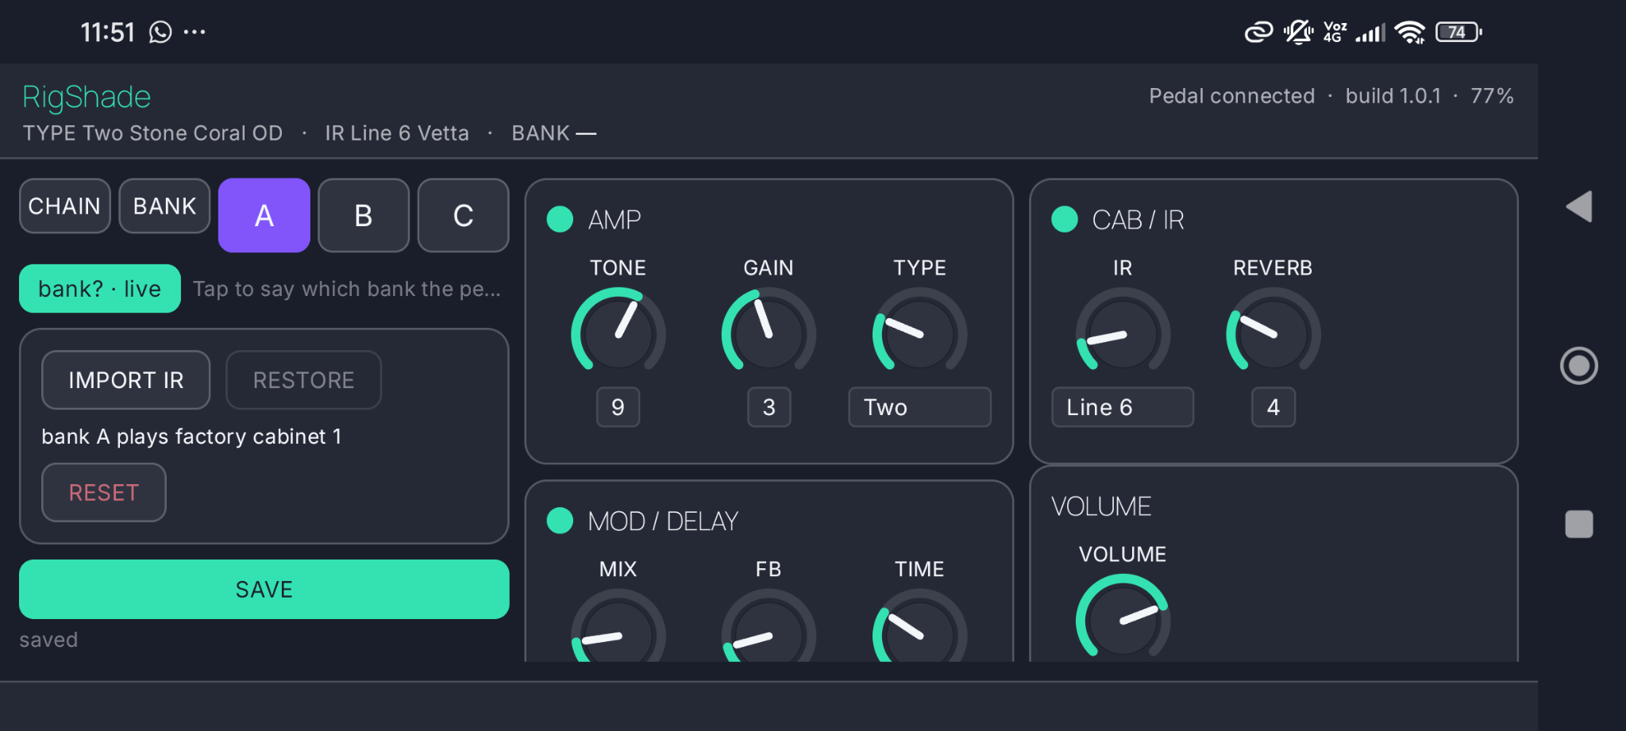Open the CHAIN view
This screenshot has width=1626, height=731.
(64, 206)
